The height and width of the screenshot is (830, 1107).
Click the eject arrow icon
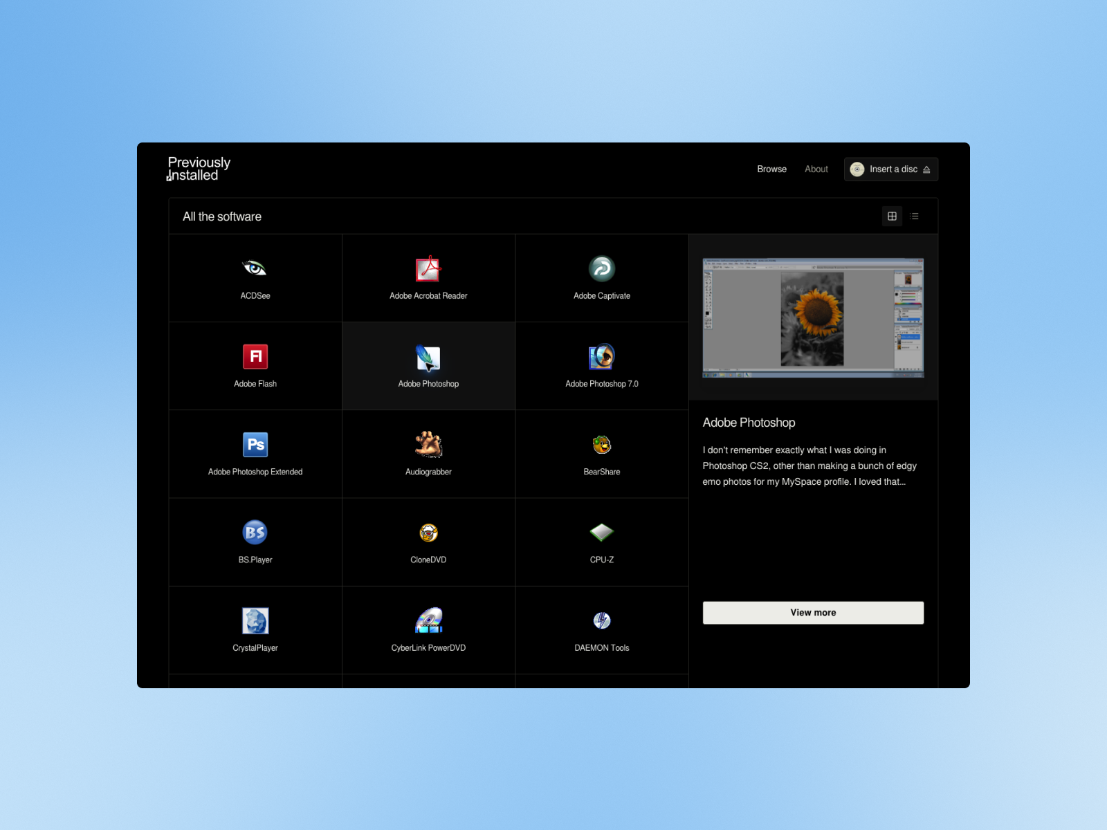coord(926,169)
